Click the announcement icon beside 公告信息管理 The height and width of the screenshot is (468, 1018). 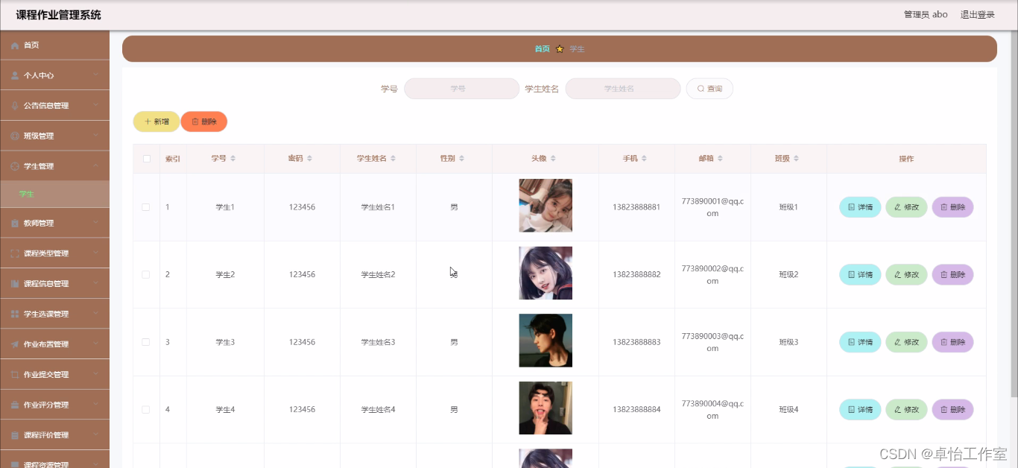coord(14,105)
